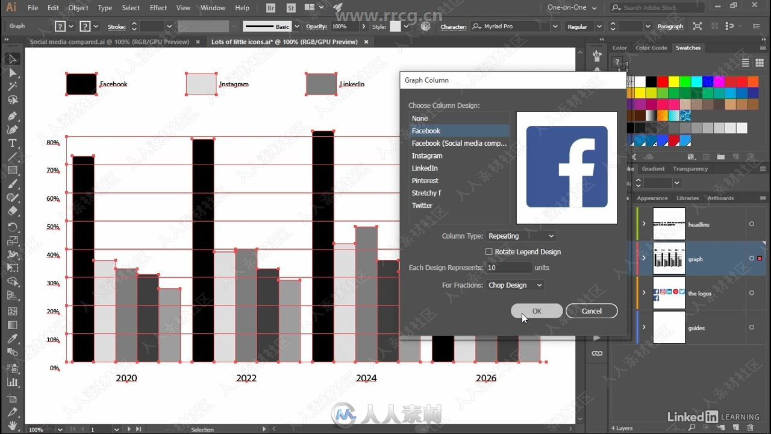Create a new color group folder

720,157
